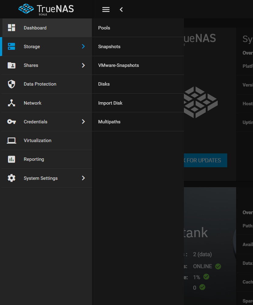The height and width of the screenshot is (305, 253).
Task: Click the green check next to ONLINE
Action: tap(218, 266)
